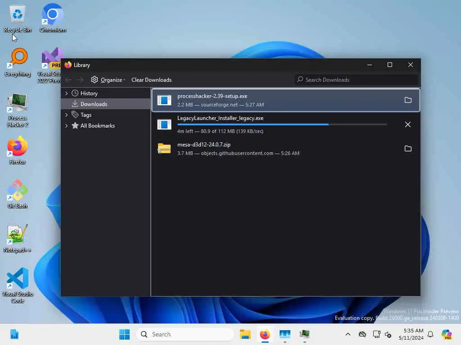Image resolution: width=461 pixels, height=345 pixels.
Task: Open Visual Studio 2022 Preview shortcut
Action: (50, 65)
